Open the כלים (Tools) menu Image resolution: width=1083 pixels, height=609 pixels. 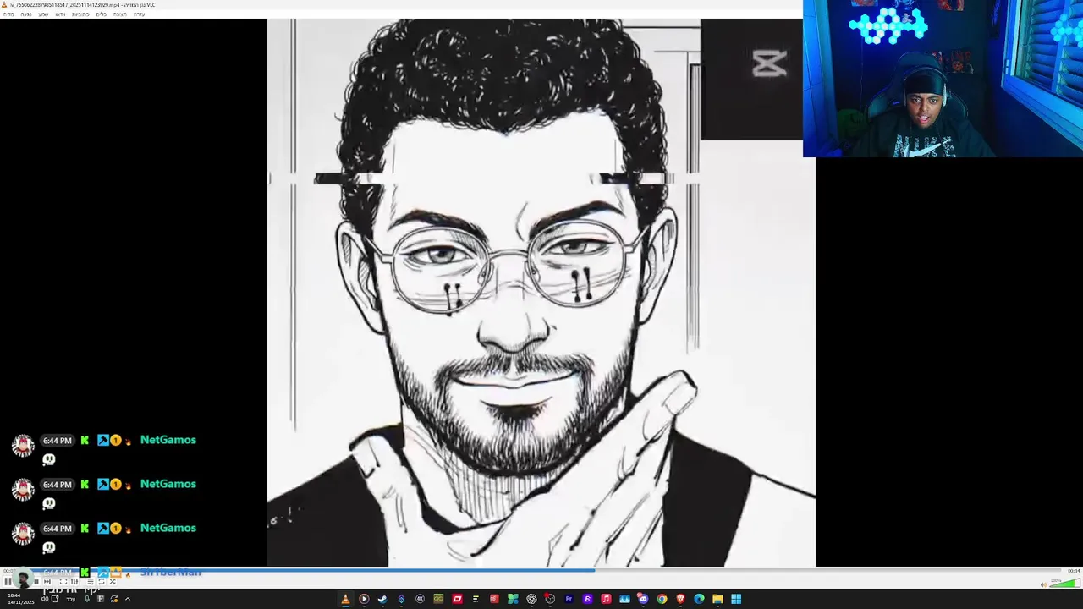102,14
